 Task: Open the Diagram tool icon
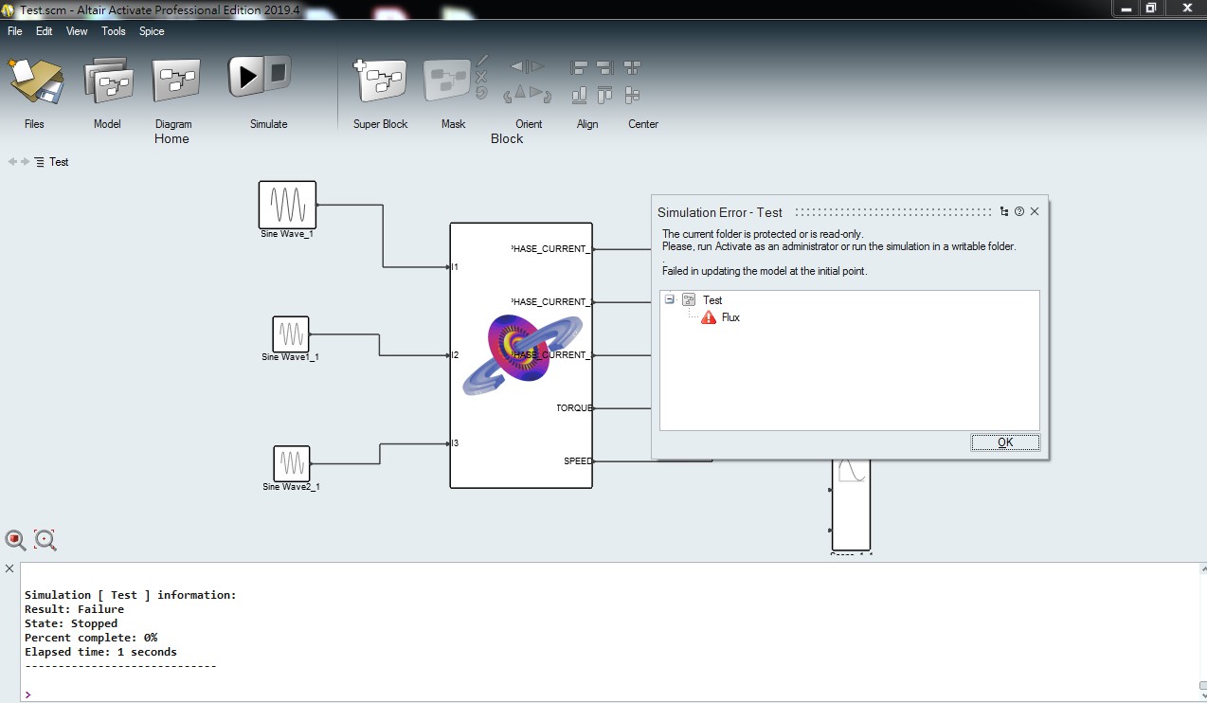pyautogui.click(x=175, y=81)
